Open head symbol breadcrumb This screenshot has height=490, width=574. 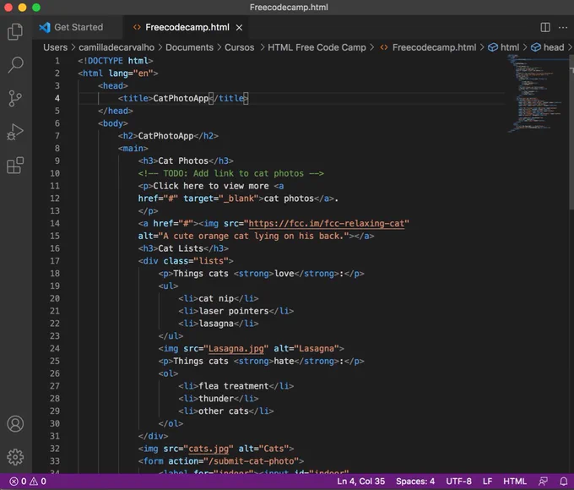[548, 47]
